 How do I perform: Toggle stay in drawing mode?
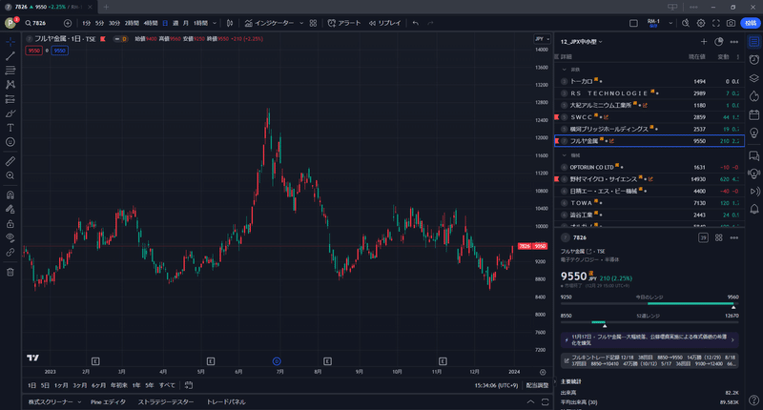pos(10,209)
